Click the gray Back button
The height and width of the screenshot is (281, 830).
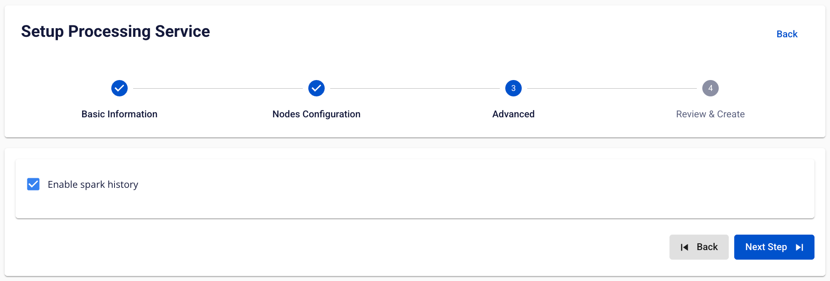click(699, 247)
